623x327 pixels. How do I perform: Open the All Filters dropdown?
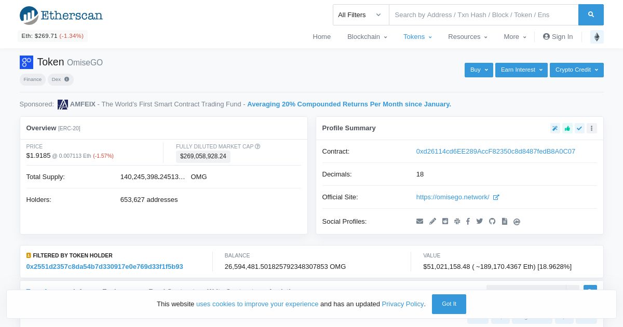(x=361, y=15)
